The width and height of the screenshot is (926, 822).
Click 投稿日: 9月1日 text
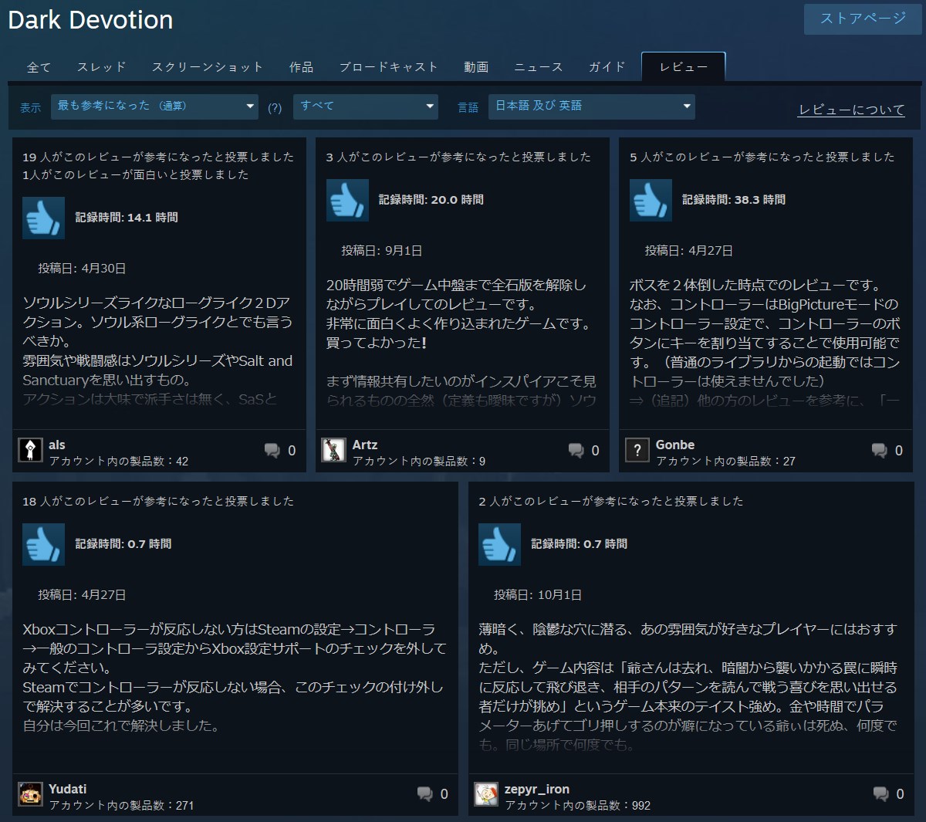coord(382,251)
